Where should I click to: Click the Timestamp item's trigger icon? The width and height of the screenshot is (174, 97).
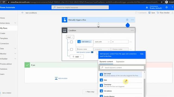101,85
